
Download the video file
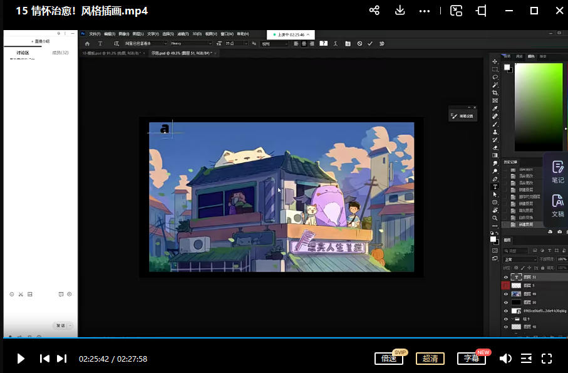[400, 11]
